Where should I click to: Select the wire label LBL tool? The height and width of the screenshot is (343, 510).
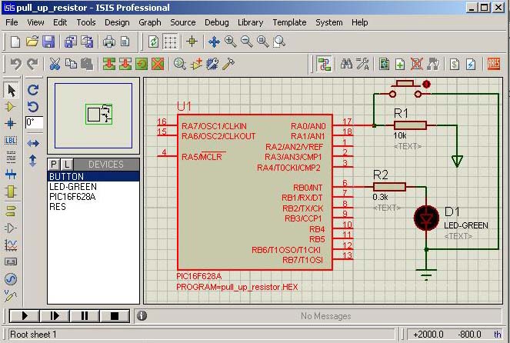(11, 141)
